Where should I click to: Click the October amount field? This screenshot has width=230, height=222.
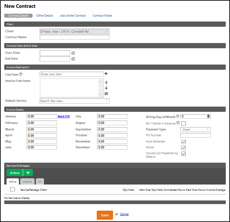pyautogui.click(x=112, y=135)
